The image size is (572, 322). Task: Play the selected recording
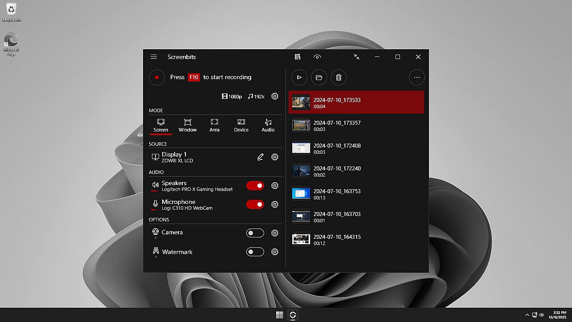[299, 77]
